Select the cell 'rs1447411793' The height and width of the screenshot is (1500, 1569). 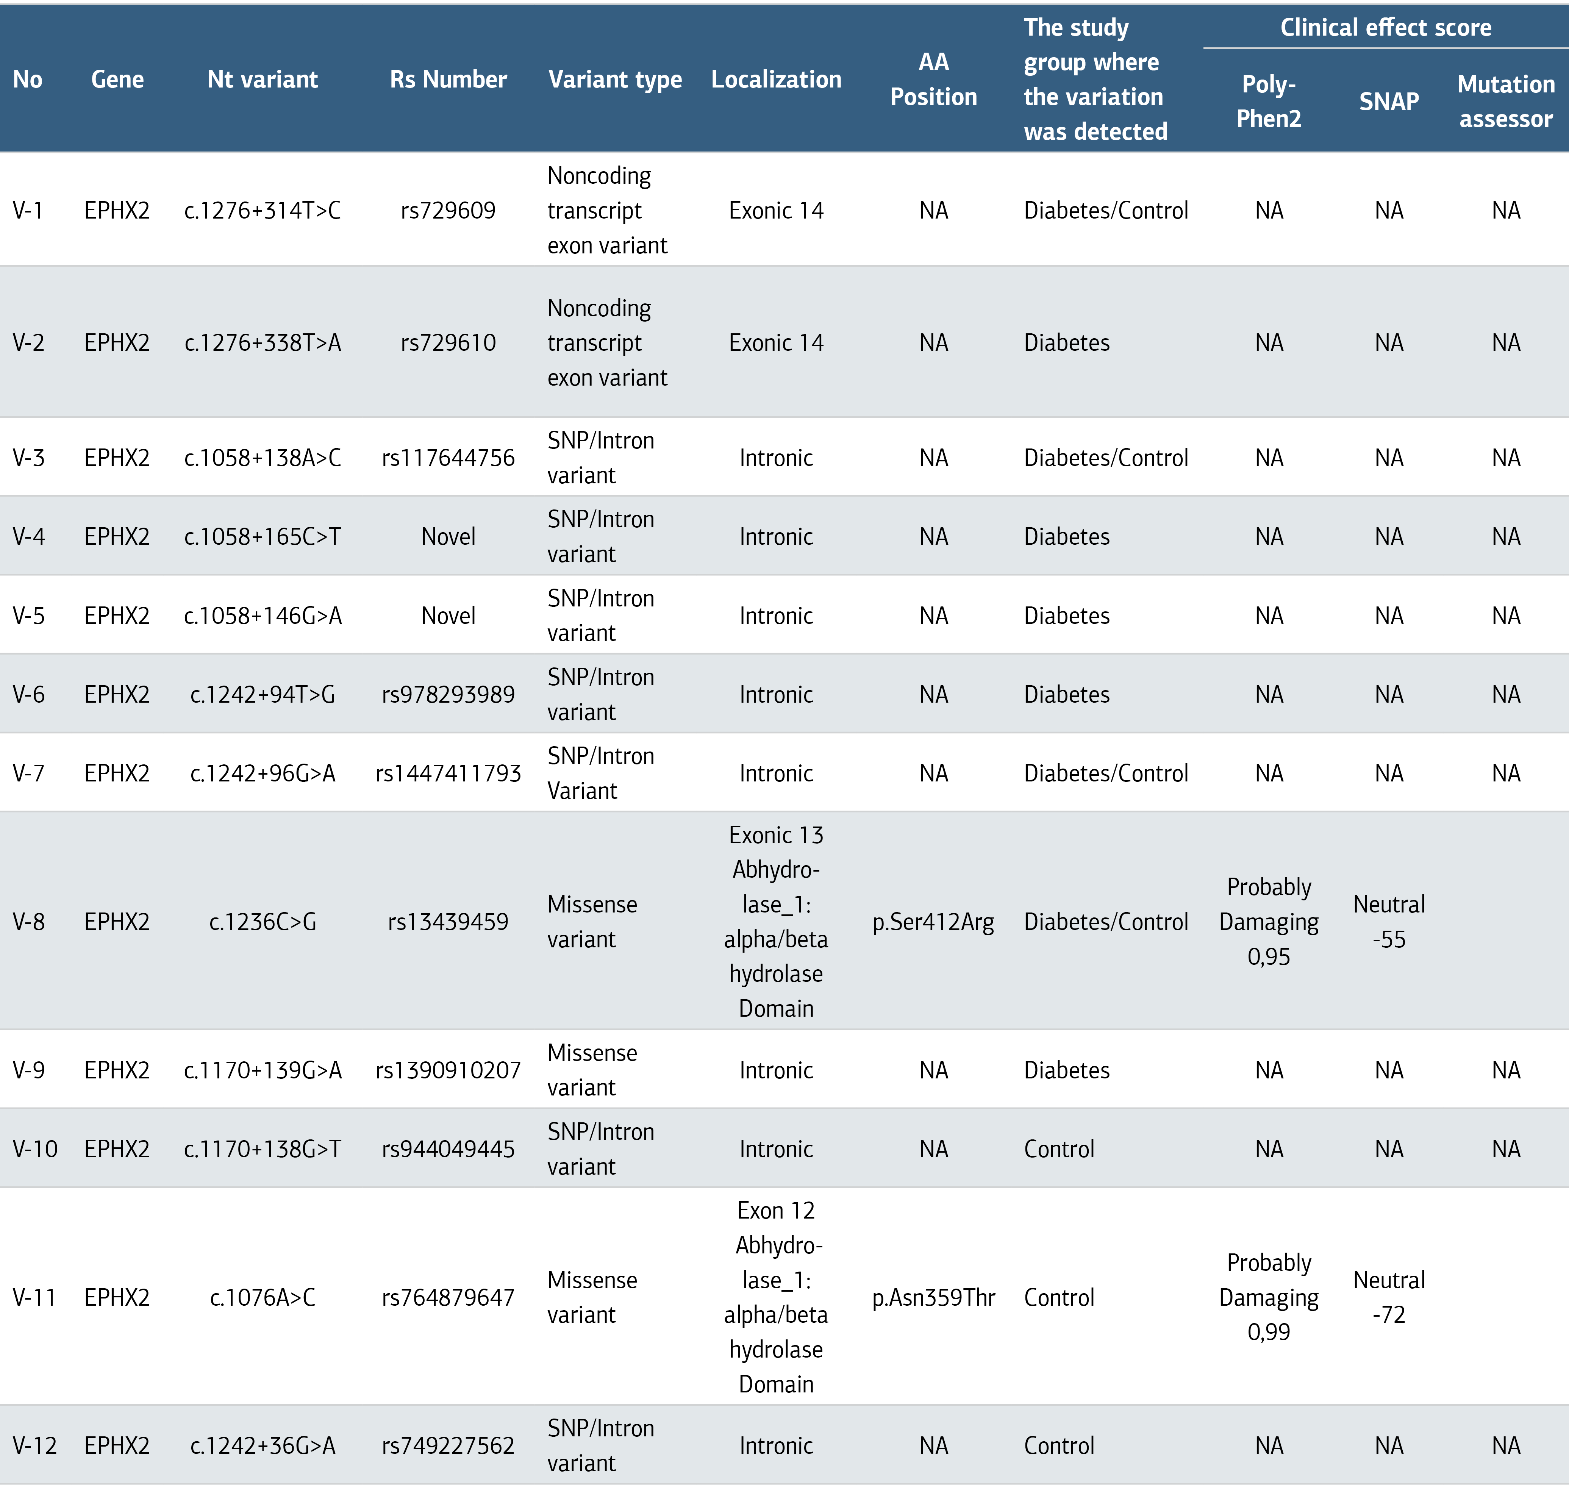coord(448,772)
